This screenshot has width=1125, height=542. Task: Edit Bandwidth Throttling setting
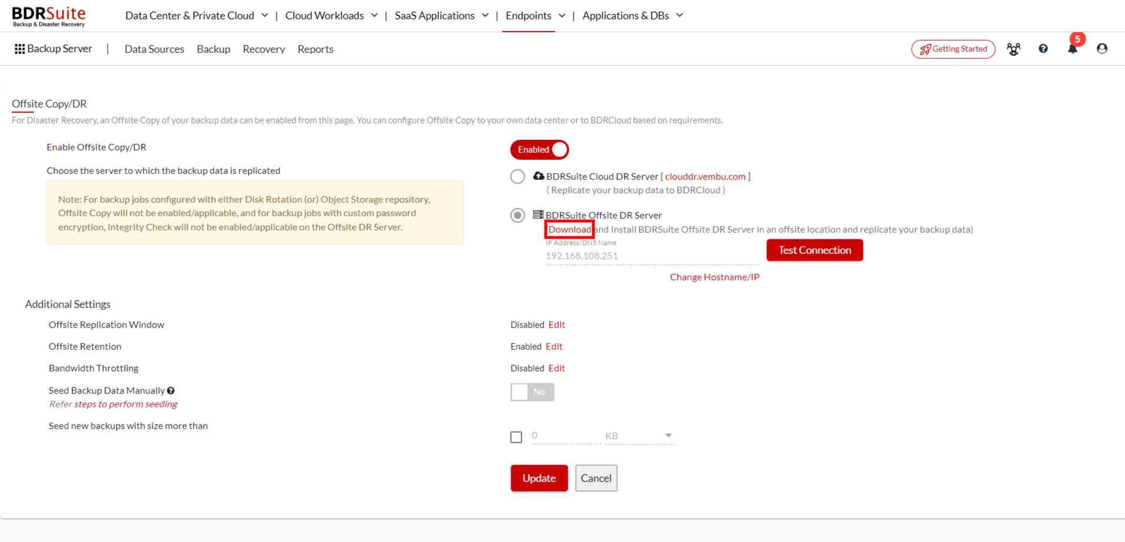pyautogui.click(x=557, y=368)
